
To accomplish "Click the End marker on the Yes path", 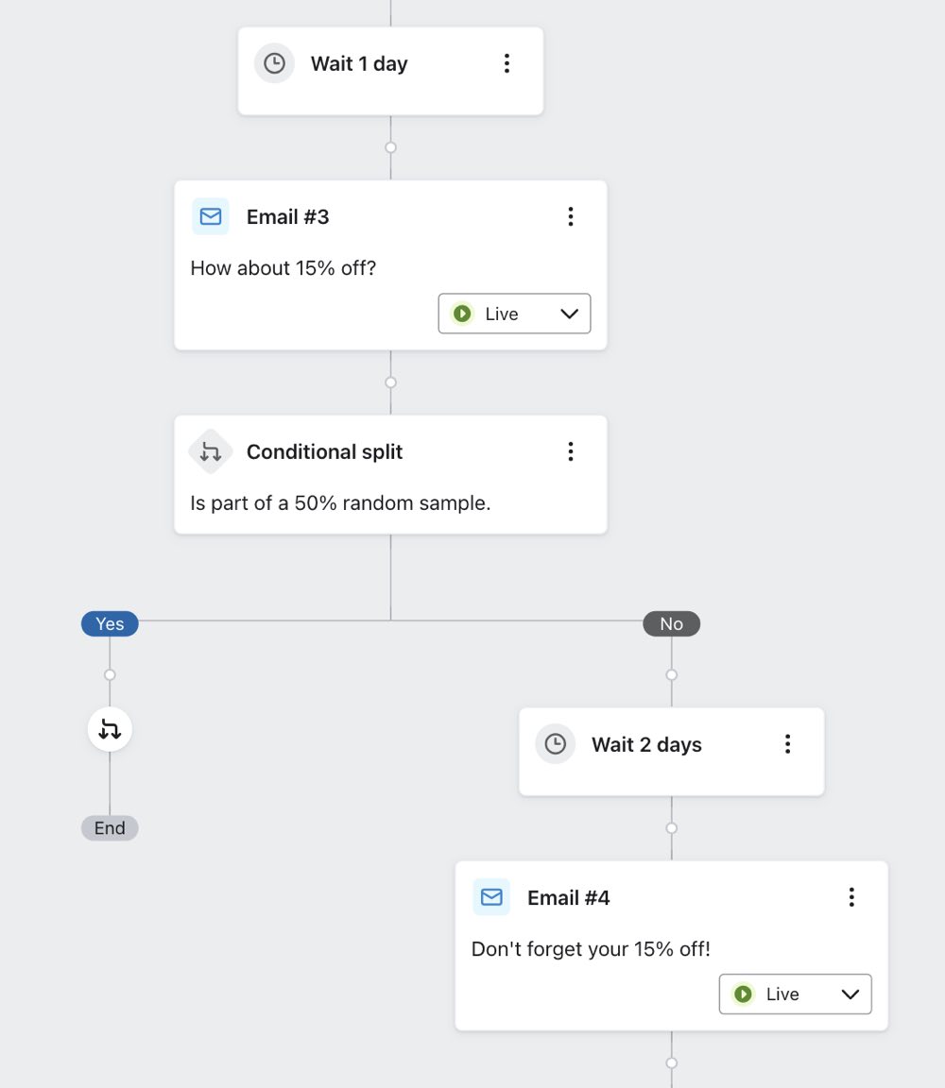I will click(109, 828).
